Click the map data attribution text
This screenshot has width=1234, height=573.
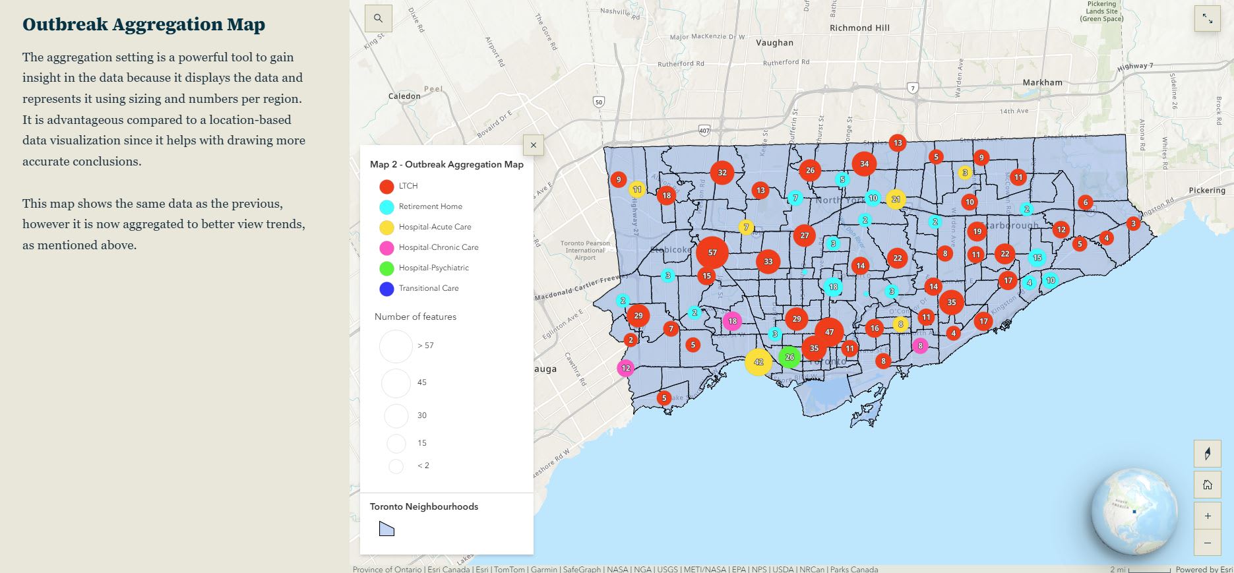[x=615, y=569]
